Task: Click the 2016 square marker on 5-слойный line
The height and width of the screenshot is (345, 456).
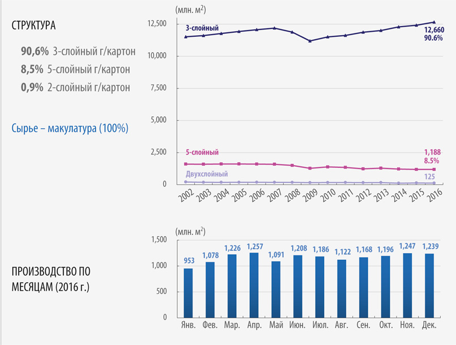Action: pyautogui.click(x=434, y=169)
